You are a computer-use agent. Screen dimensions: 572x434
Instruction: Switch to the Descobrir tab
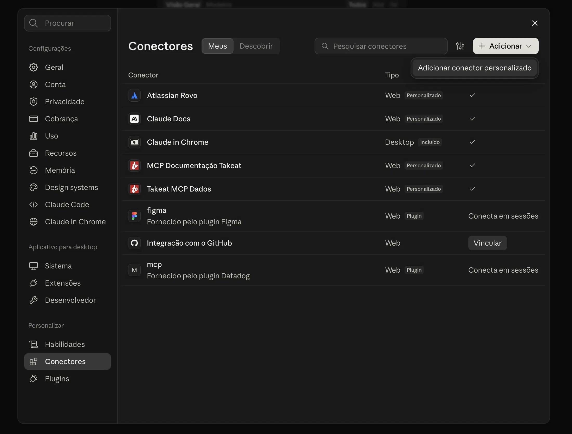(x=256, y=46)
